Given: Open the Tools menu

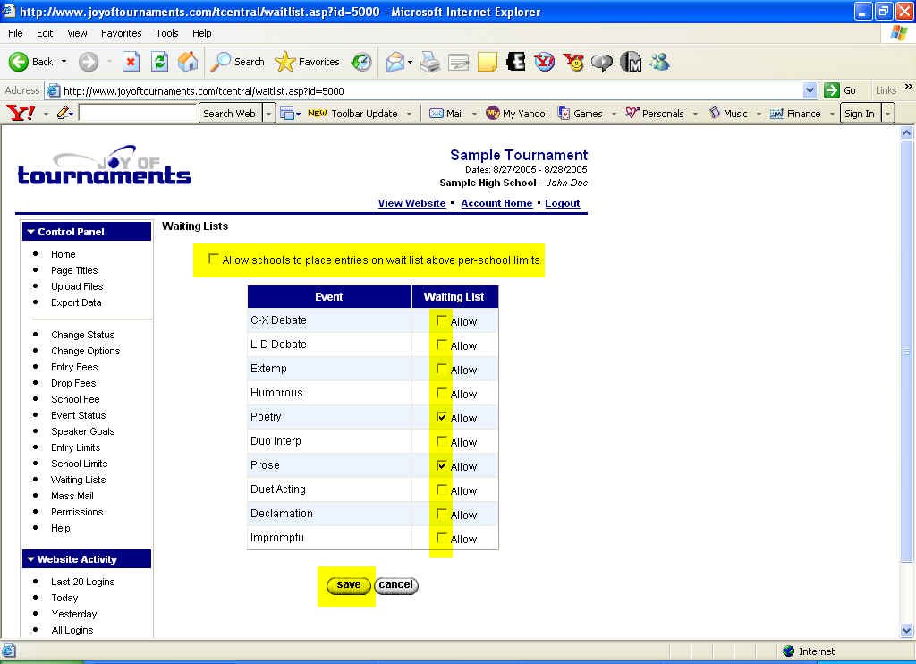Looking at the screenshot, I should point(166,33).
